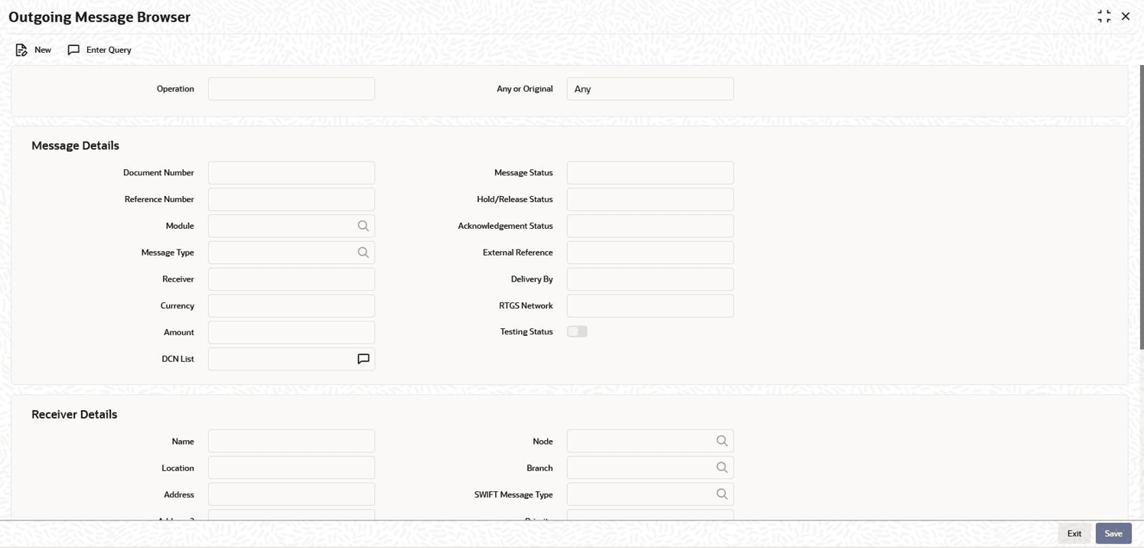The image size is (1144, 548).
Task: Focus the Reference Number field
Action: [x=292, y=199]
